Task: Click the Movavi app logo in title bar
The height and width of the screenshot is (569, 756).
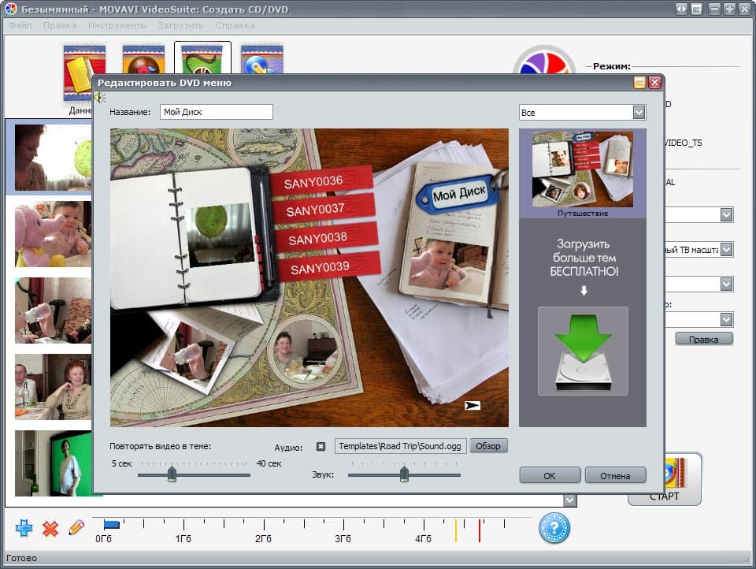Action: (10, 9)
